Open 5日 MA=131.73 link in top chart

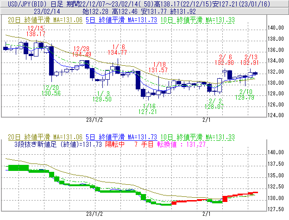click(x=121, y=20)
